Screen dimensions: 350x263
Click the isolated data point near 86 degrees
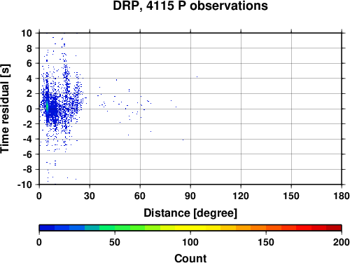(183, 140)
